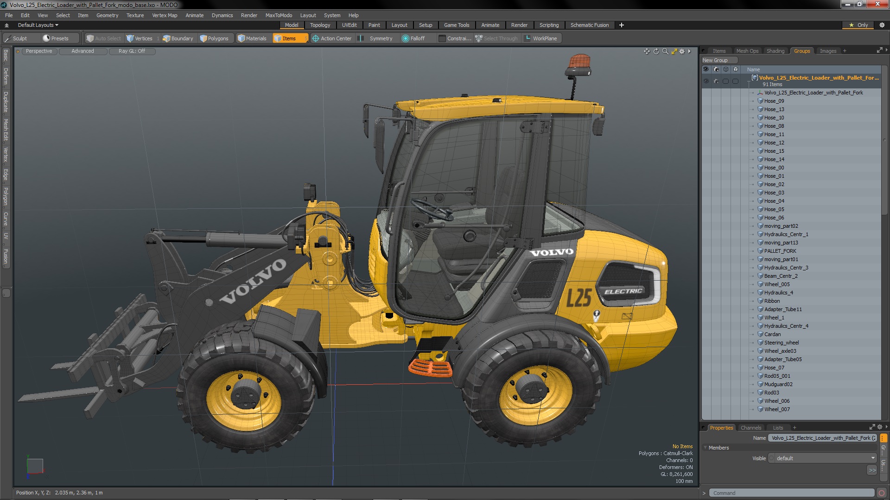
Task: Toggle the third checkbox of Volvo group
Action: point(726,81)
